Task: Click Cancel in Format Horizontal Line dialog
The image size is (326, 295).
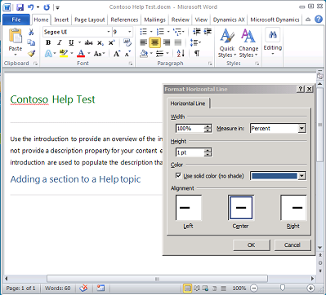Action: 293,244
